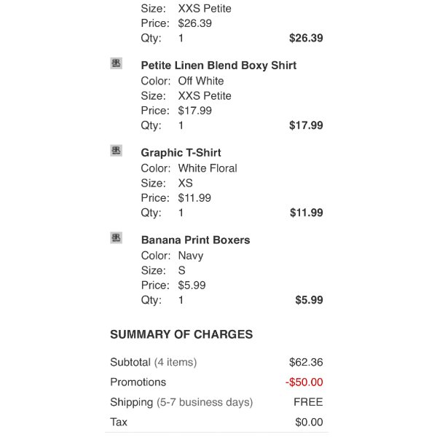Click the bold $11.99 line total

pos(307,213)
